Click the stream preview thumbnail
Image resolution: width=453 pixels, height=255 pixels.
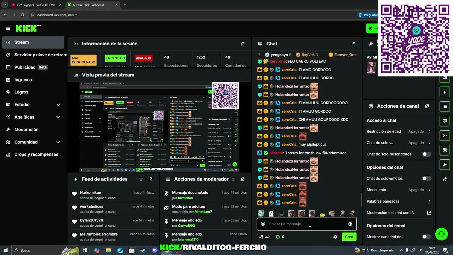(x=159, y=127)
